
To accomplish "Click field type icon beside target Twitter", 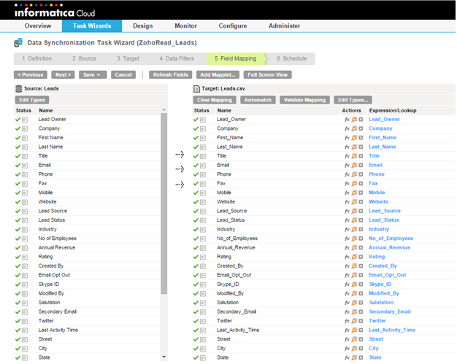I will pyautogui.click(x=203, y=321).
